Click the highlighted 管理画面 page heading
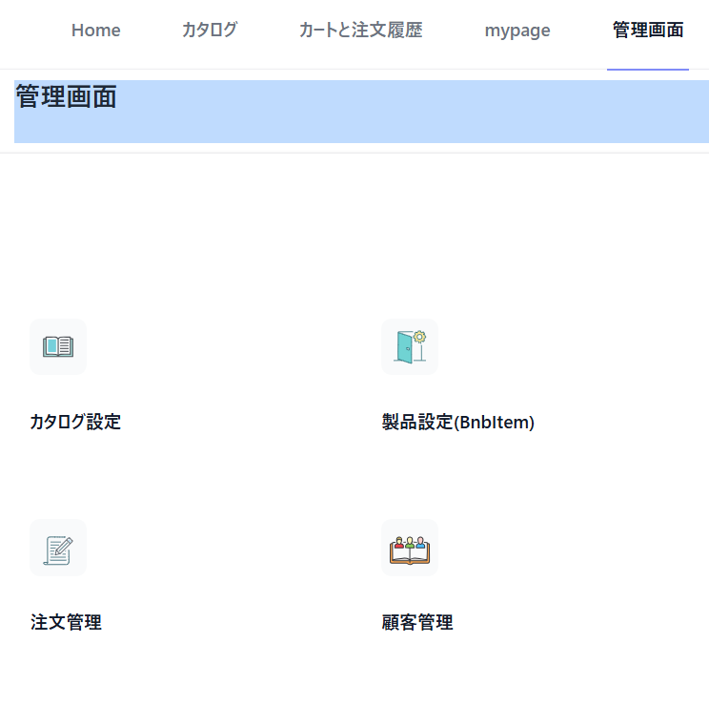This screenshot has width=709, height=705. (x=66, y=96)
